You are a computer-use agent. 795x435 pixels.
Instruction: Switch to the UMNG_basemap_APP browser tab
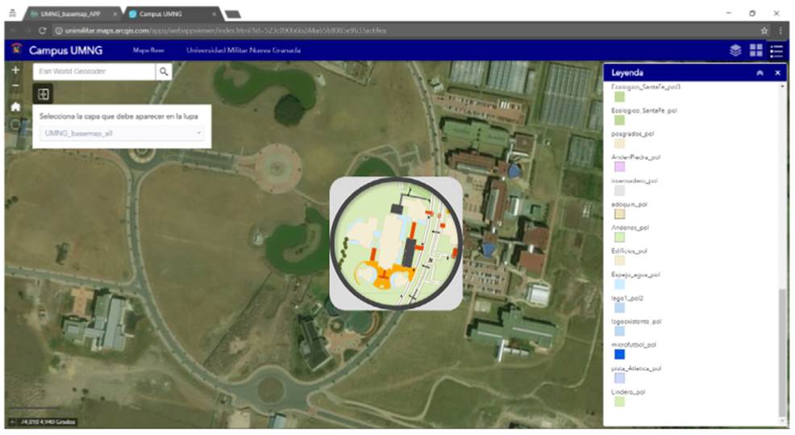pos(71,14)
